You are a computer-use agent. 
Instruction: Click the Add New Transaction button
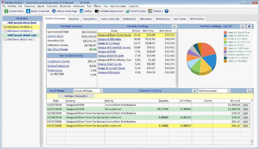click(76, 96)
